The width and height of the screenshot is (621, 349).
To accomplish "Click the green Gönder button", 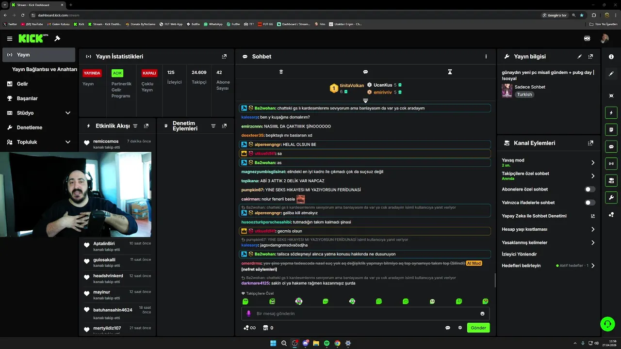I will (x=478, y=328).
